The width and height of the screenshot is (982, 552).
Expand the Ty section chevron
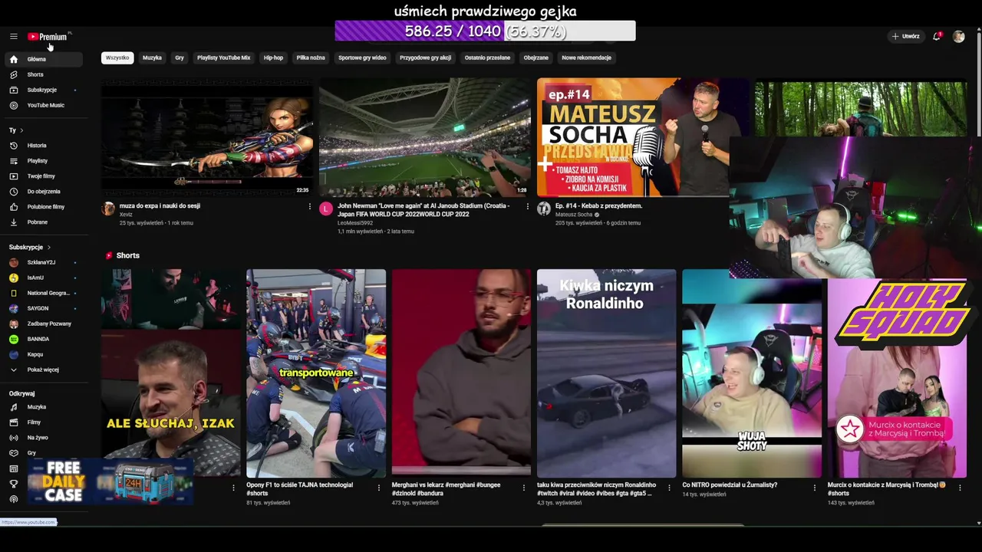tap(21, 130)
